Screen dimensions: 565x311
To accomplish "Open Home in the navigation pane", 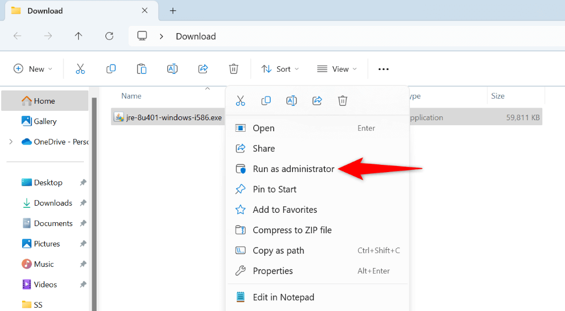I will 45,101.
